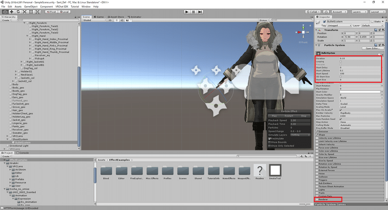Enable the Static checkbox
The width and height of the screenshot is (388, 210).
(x=372, y=21)
